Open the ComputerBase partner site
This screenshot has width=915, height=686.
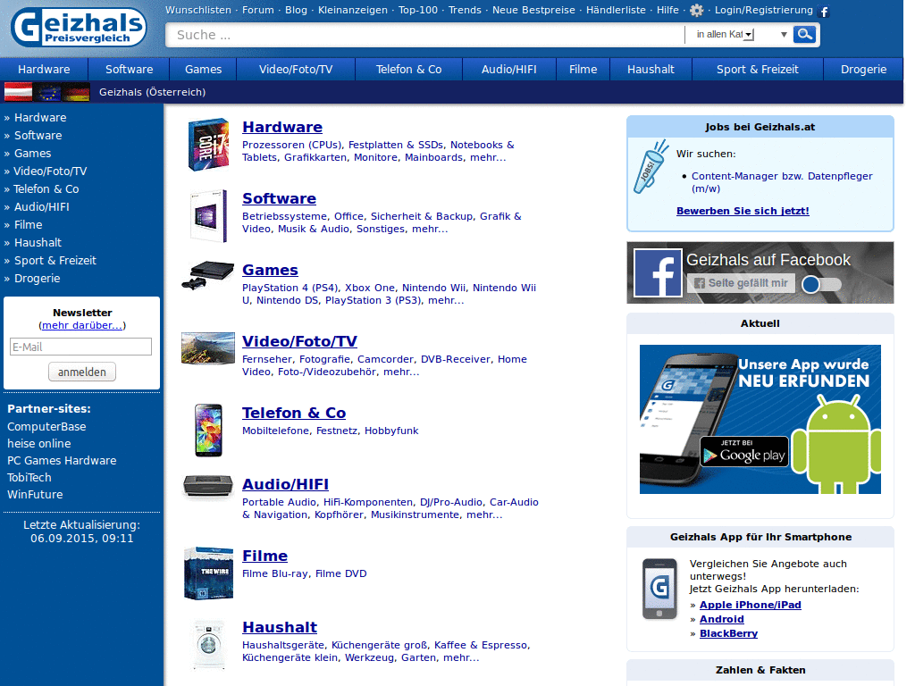[x=46, y=426]
